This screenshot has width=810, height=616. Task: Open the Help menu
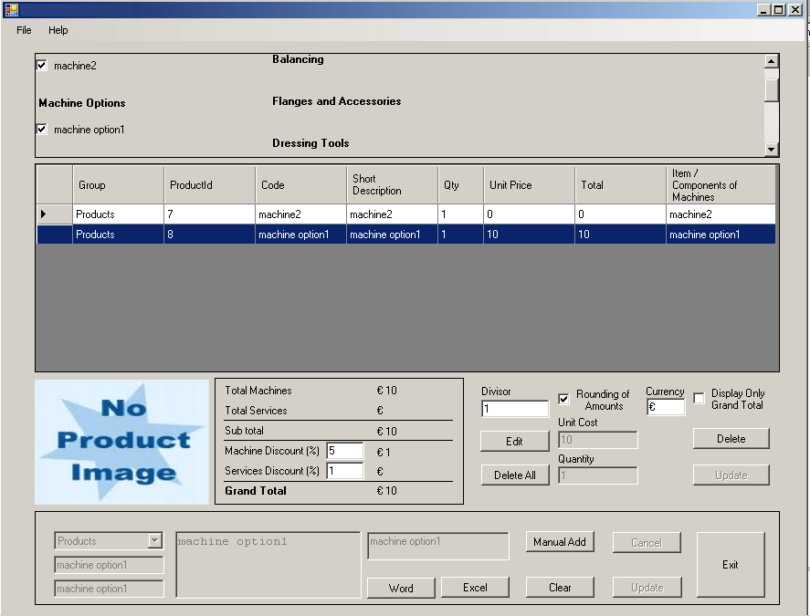pyautogui.click(x=58, y=30)
